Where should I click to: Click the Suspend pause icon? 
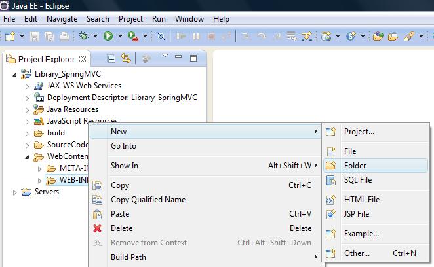click(196, 36)
